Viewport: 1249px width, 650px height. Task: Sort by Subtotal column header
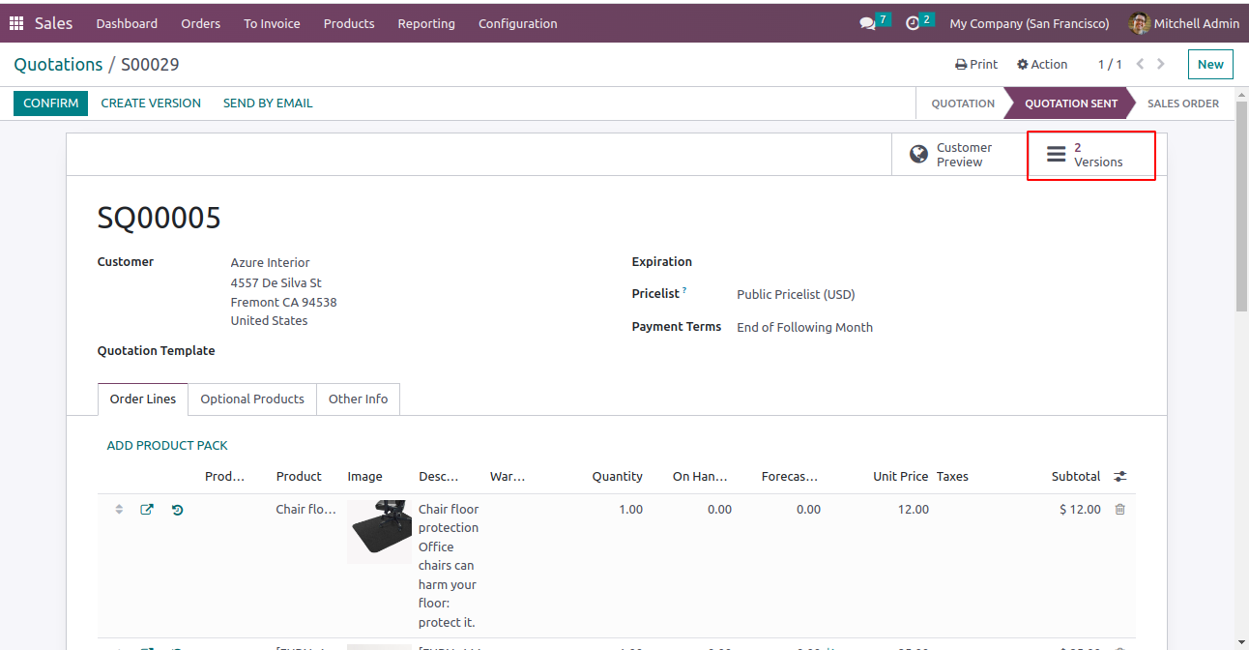1076,476
